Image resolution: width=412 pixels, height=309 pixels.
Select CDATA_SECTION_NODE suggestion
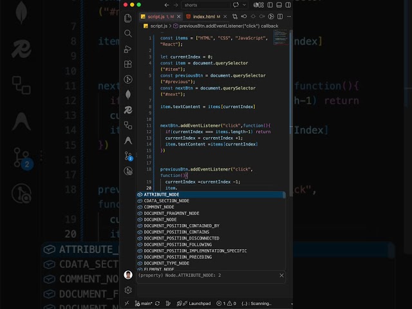tap(211, 201)
